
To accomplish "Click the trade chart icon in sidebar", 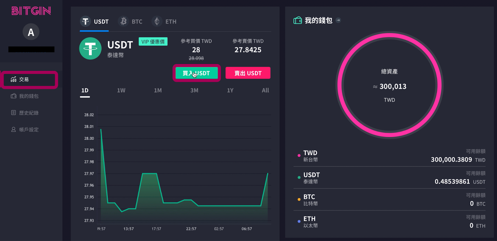I will (13, 79).
